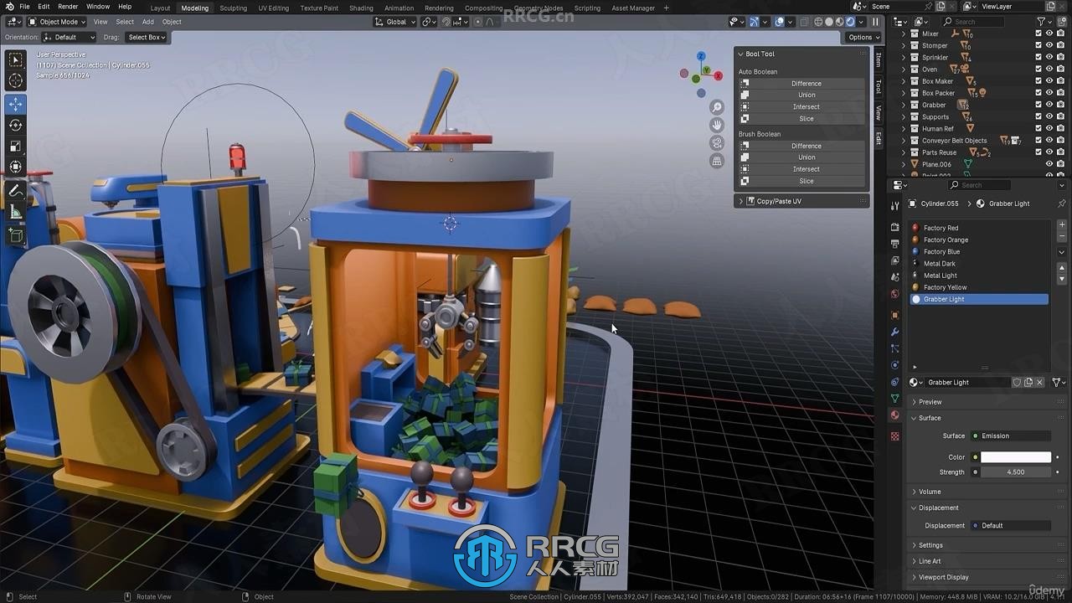The height and width of the screenshot is (603, 1072).
Task: Hide the Box Maker collection in viewport
Action: [1049, 81]
